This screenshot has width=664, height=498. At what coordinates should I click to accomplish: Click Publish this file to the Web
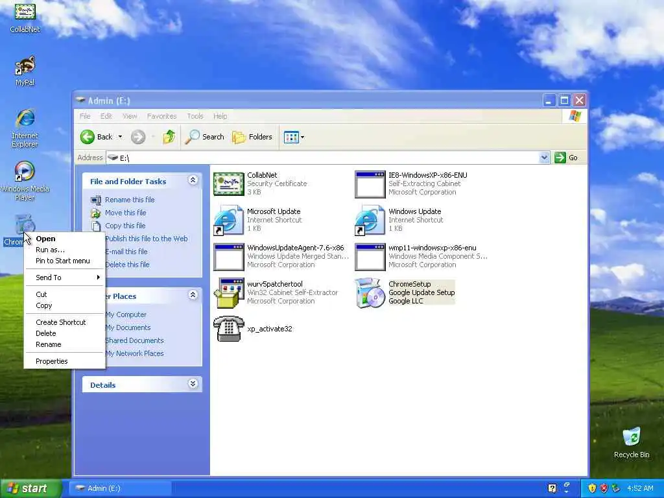[x=147, y=239]
